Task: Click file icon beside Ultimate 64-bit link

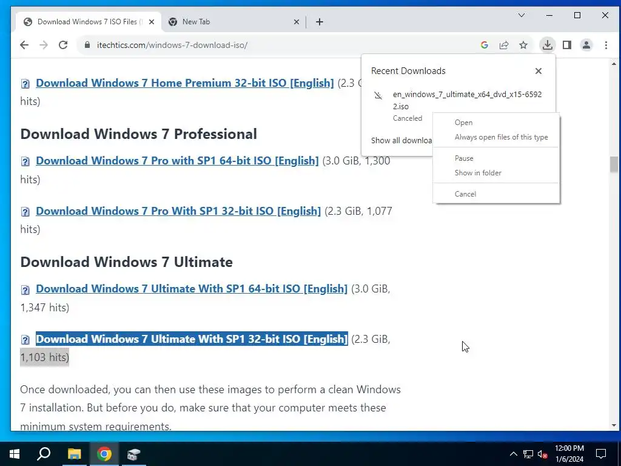Action: point(25,290)
